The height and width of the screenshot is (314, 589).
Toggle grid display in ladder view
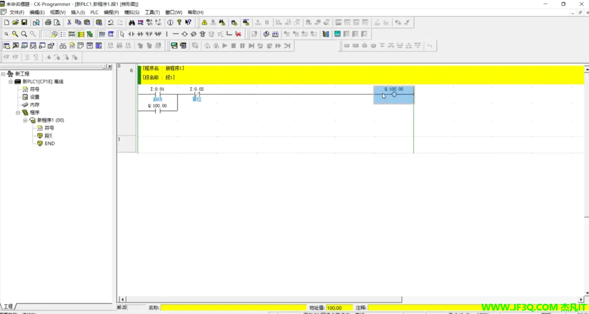pos(45,34)
